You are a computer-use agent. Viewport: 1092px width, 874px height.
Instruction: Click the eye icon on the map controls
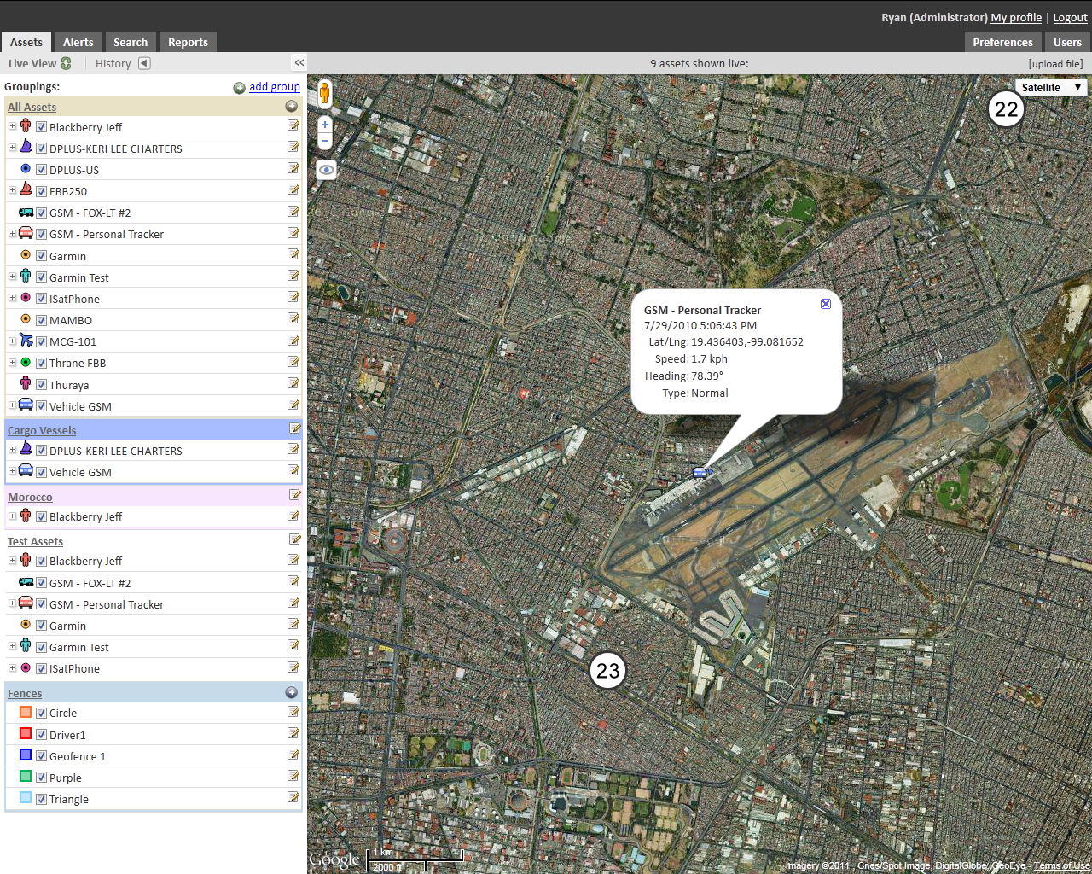pyautogui.click(x=325, y=169)
